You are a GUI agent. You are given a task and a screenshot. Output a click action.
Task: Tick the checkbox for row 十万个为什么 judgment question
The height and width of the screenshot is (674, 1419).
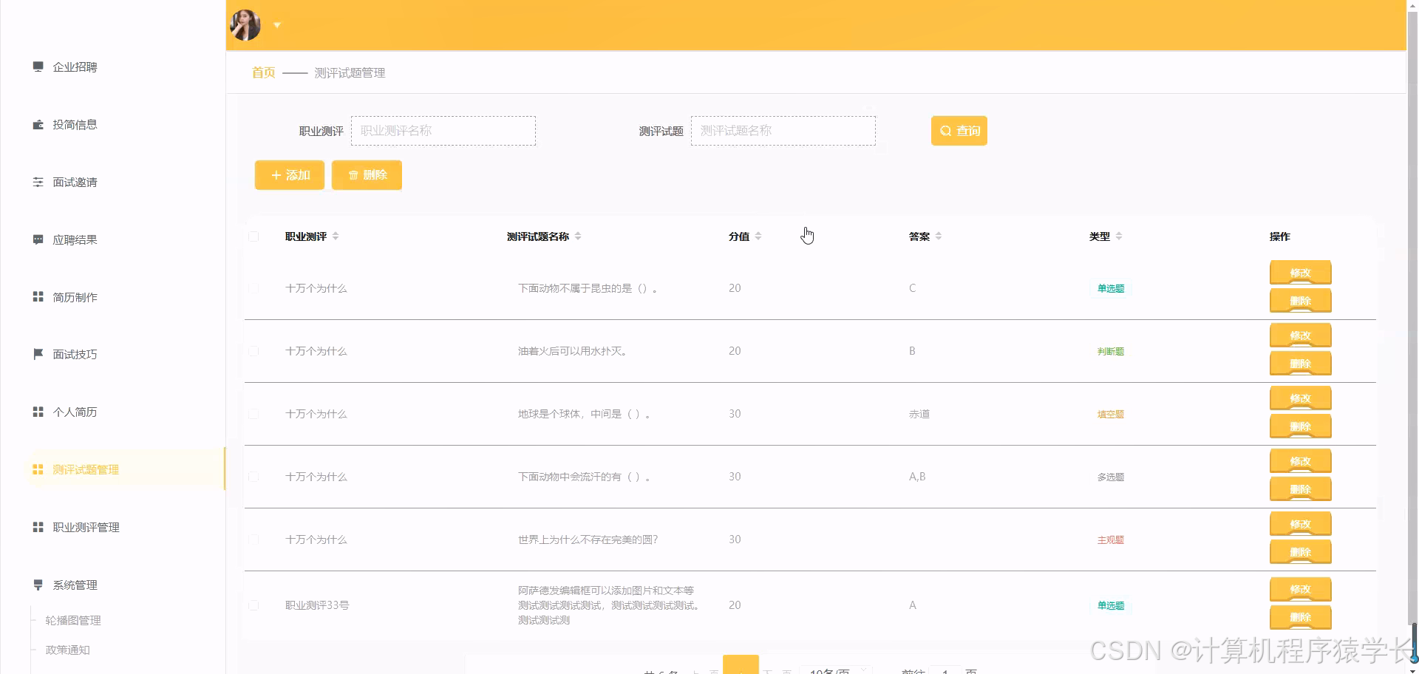pyautogui.click(x=253, y=351)
